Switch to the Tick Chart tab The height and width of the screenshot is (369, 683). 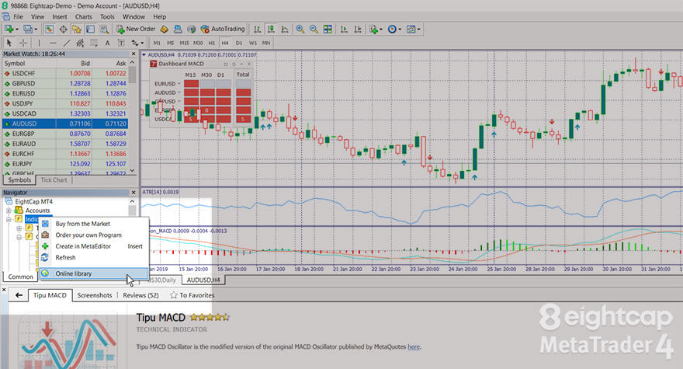[54, 180]
